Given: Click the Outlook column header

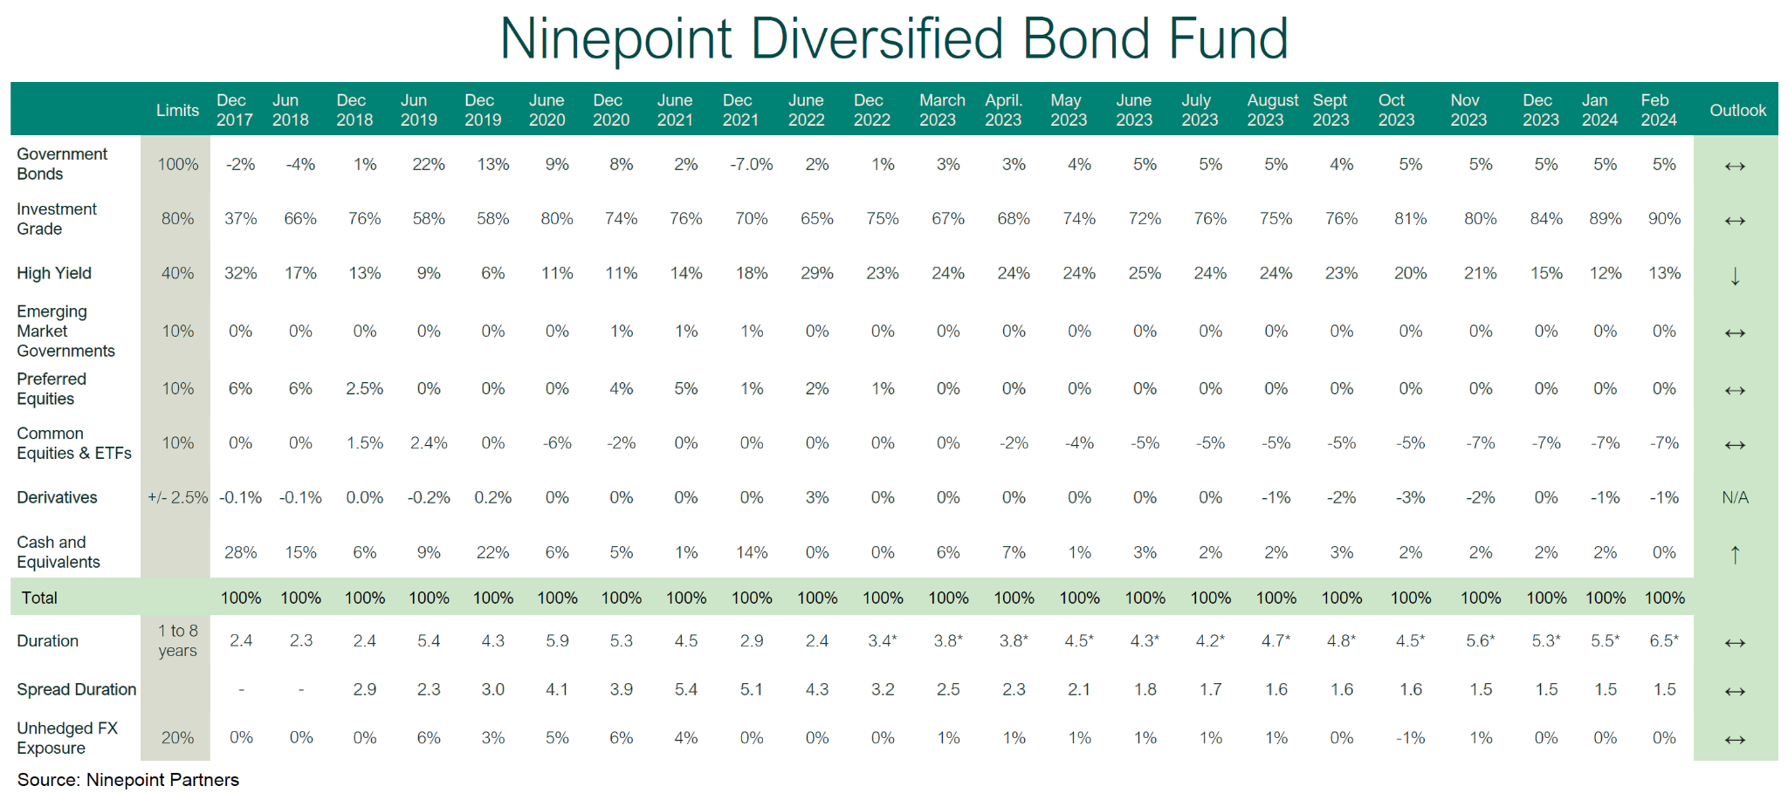Looking at the screenshot, I should pyautogui.click(x=1737, y=110).
